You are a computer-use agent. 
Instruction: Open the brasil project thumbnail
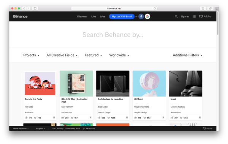(185, 84)
